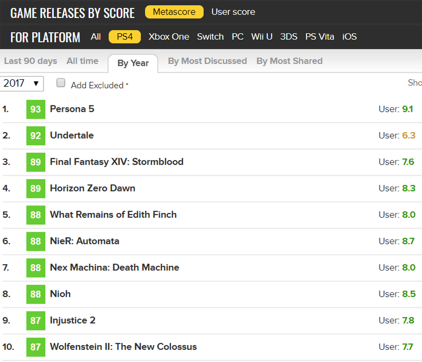Open the By Most Shared tab
This screenshot has height=362, width=422.
pos(290,61)
